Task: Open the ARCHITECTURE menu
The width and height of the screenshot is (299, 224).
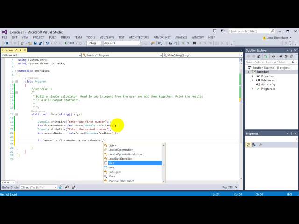Action: pyautogui.click(x=139, y=37)
